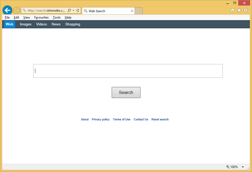Focus the main search text box

pyautogui.click(x=128, y=71)
